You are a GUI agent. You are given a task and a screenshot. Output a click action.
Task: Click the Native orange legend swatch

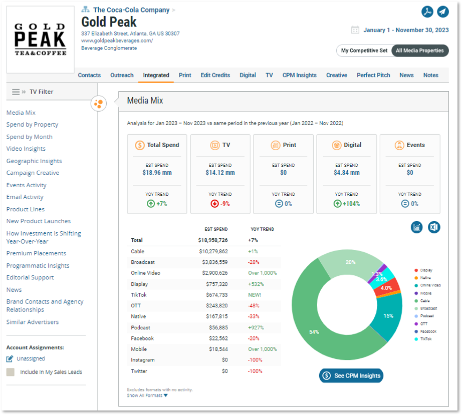tap(416, 278)
